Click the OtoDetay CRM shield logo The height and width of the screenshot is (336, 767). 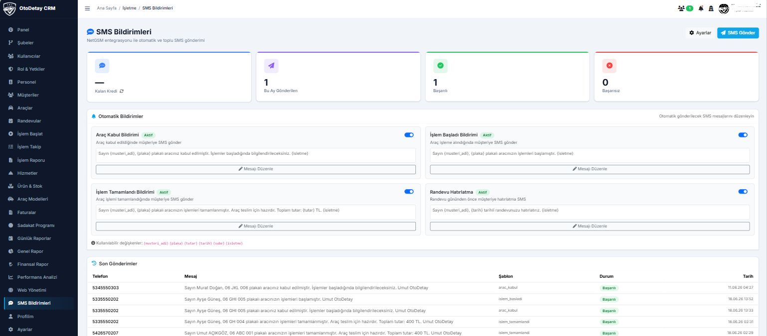coord(9,8)
